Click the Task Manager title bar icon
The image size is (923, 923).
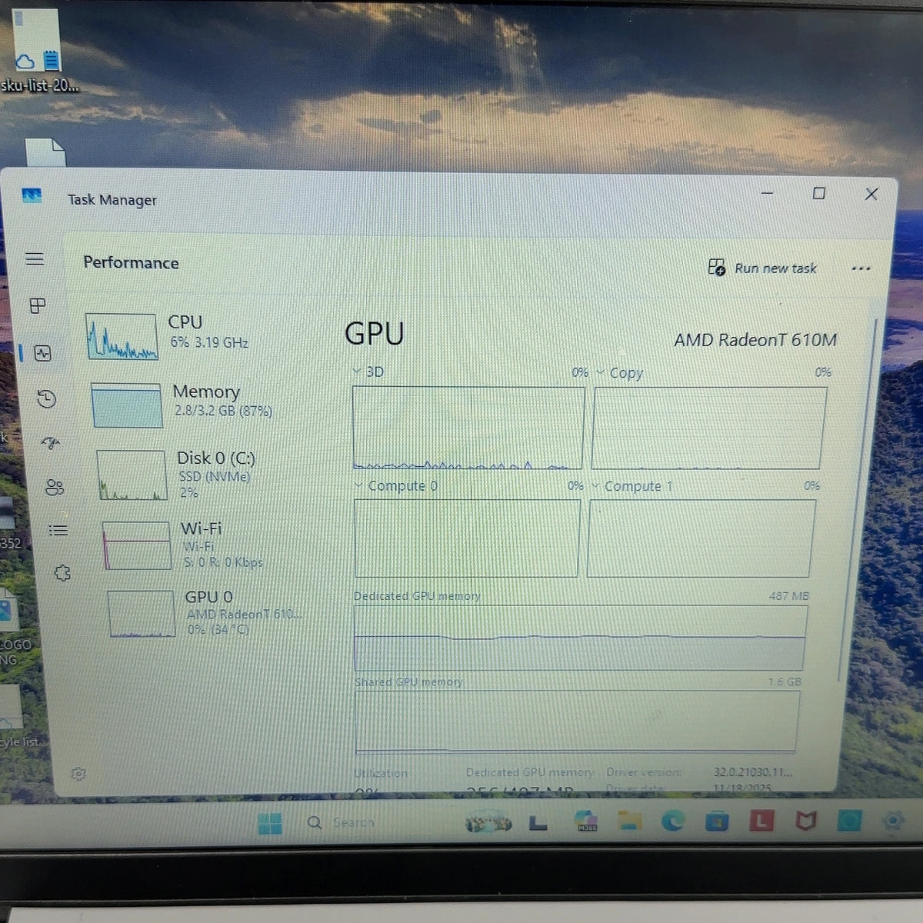[x=32, y=196]
